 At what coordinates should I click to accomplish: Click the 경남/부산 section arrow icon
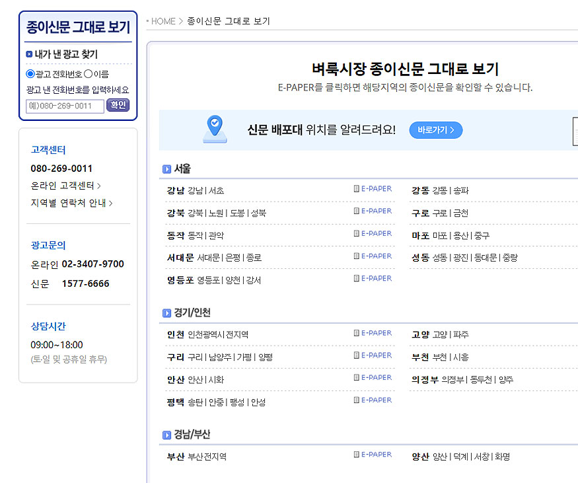[166, 435]
